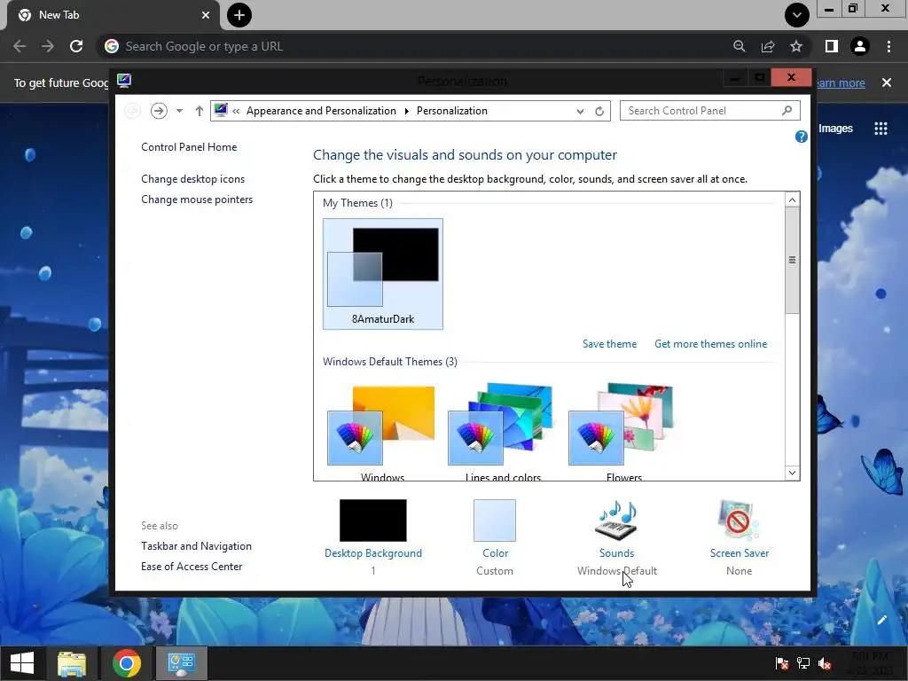This screenshot has height=681, width=908.
Task: Expand the address bar history dropdown
Action: coord(580,111)
